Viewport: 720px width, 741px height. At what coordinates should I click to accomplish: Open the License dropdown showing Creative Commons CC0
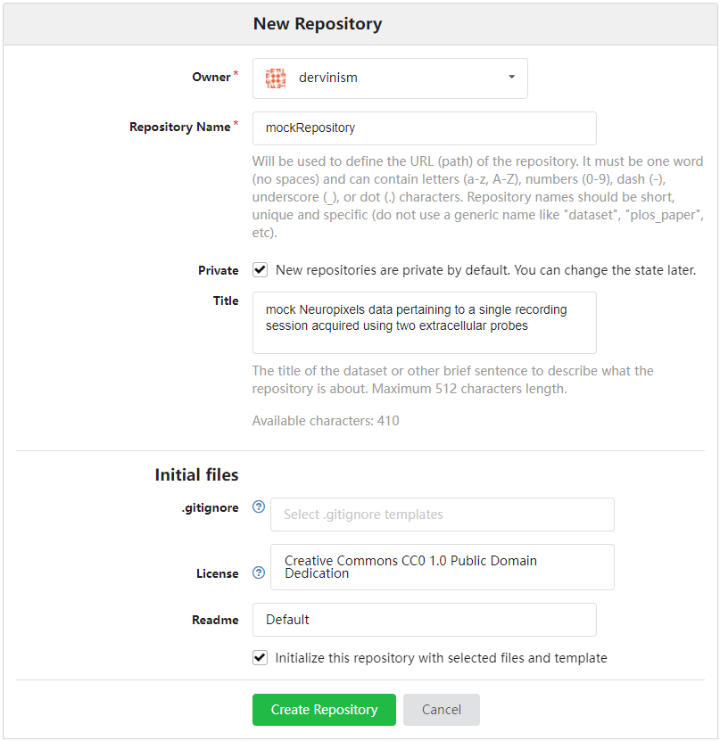pos(443,567)
